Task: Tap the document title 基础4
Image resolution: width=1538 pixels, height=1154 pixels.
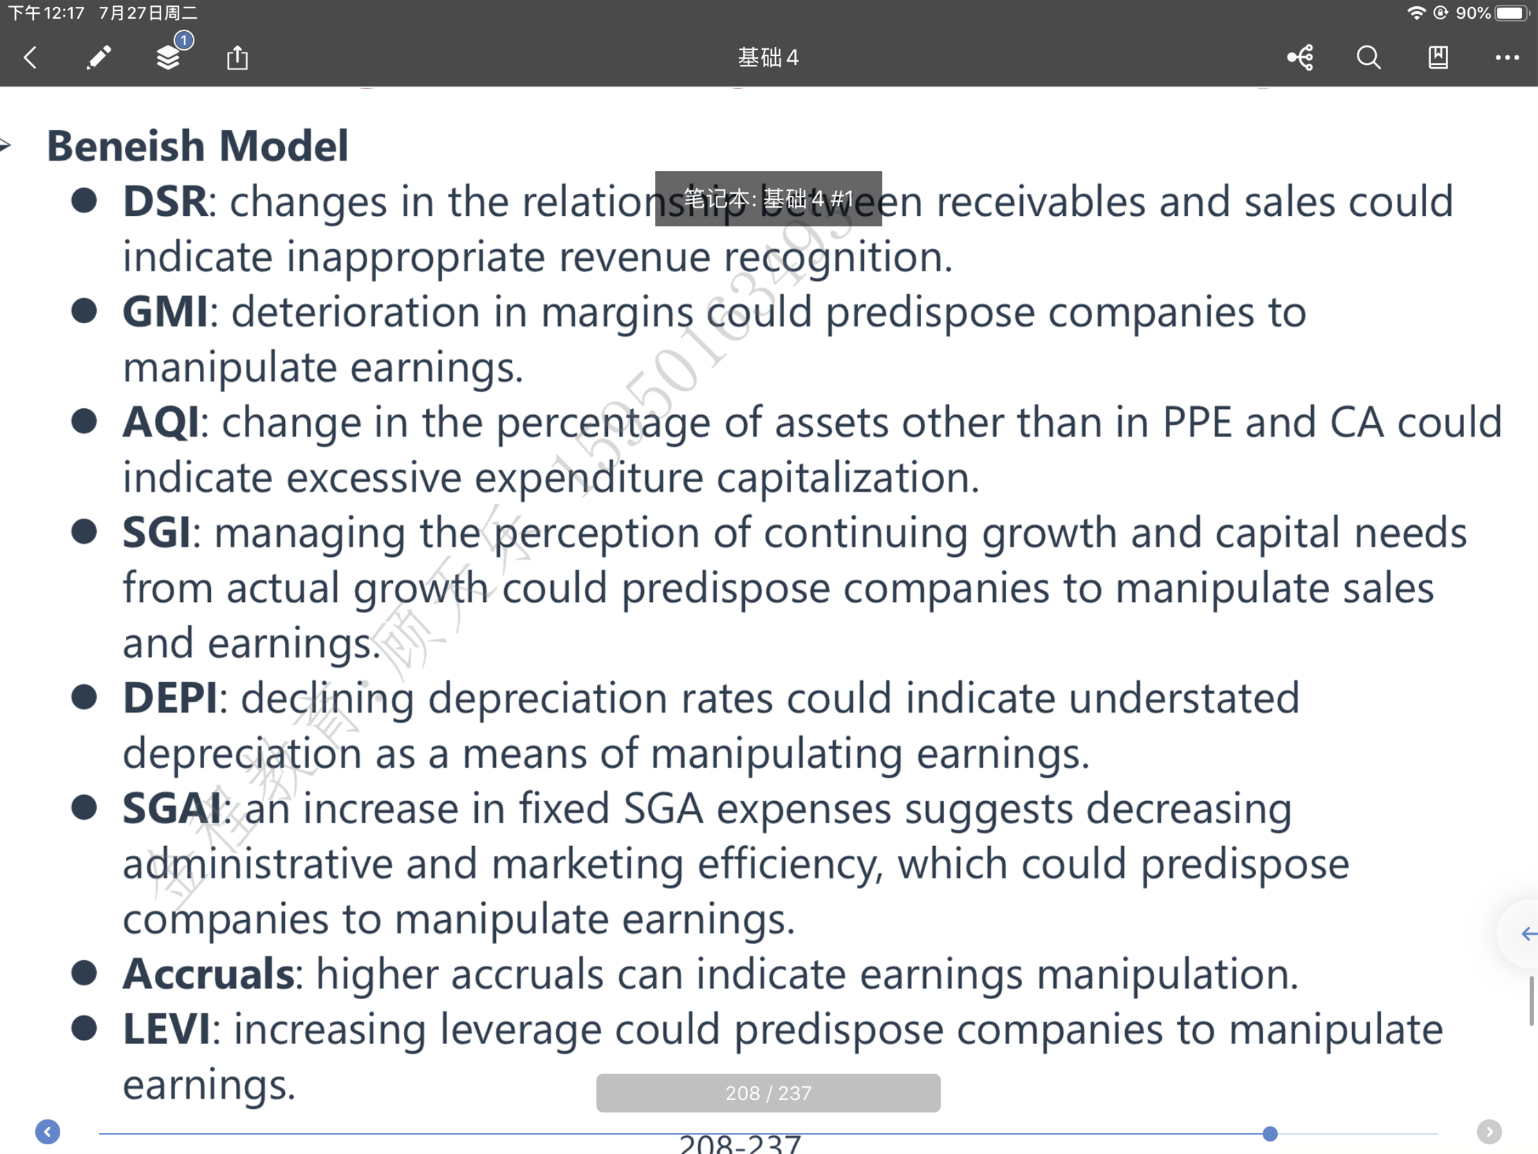Action: point(768,57)
